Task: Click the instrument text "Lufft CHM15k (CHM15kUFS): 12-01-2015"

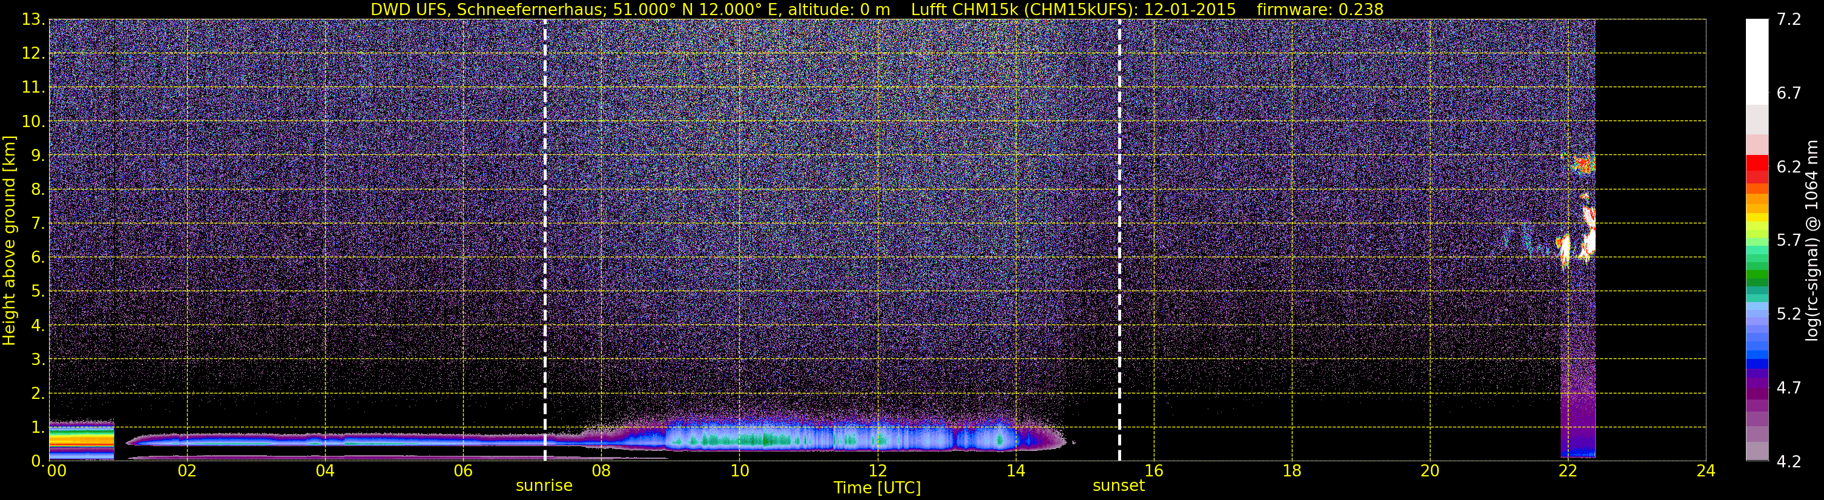Action: tap(1073, 9)
